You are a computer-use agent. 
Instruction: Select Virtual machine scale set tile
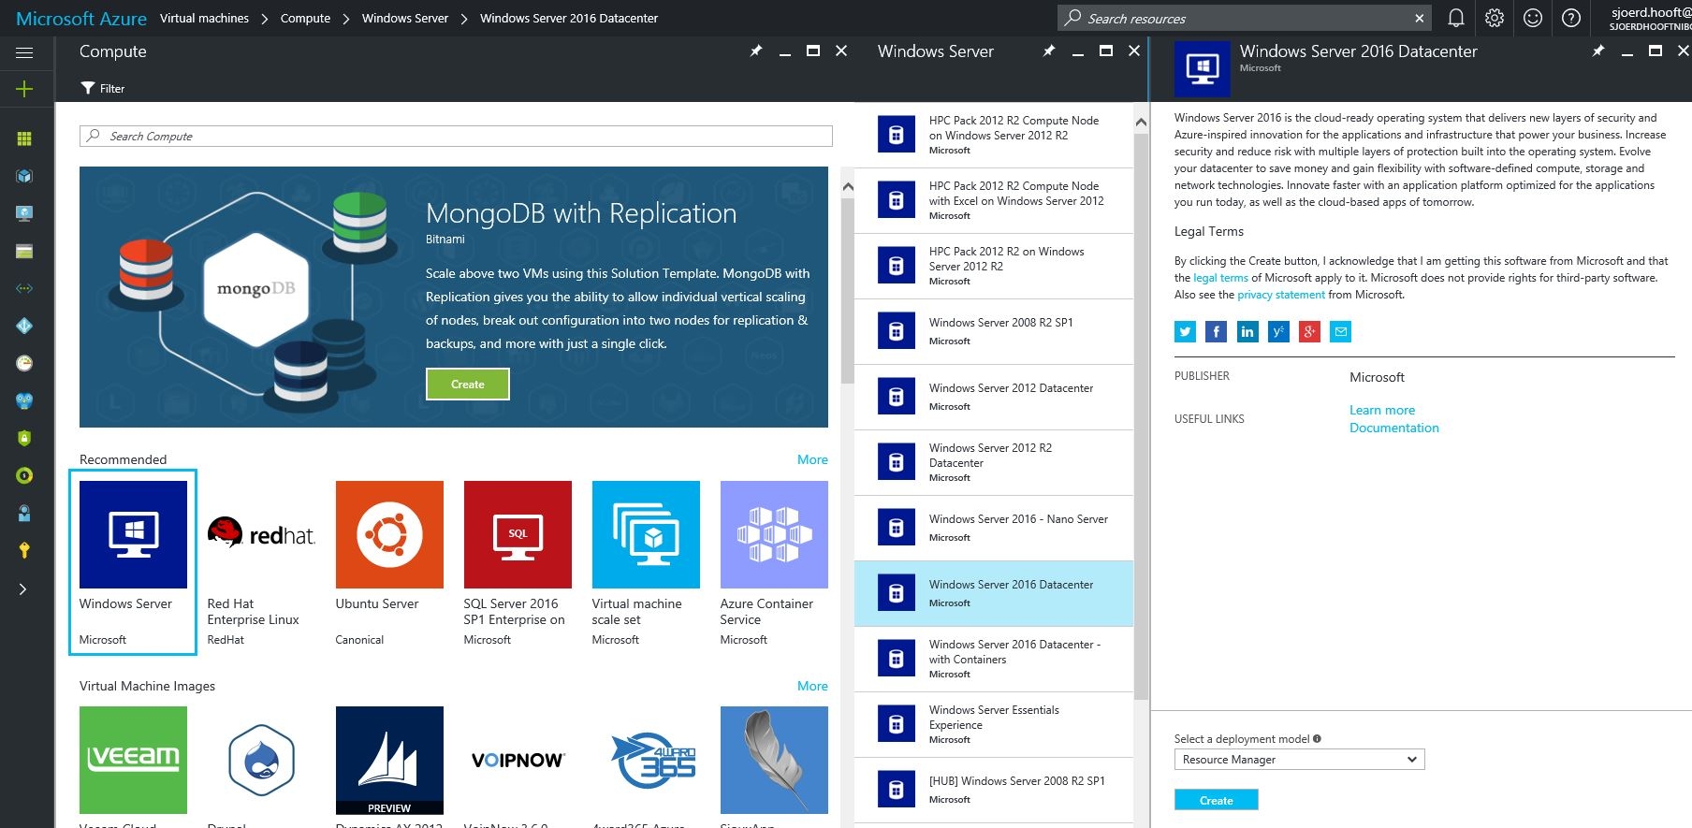646,562
